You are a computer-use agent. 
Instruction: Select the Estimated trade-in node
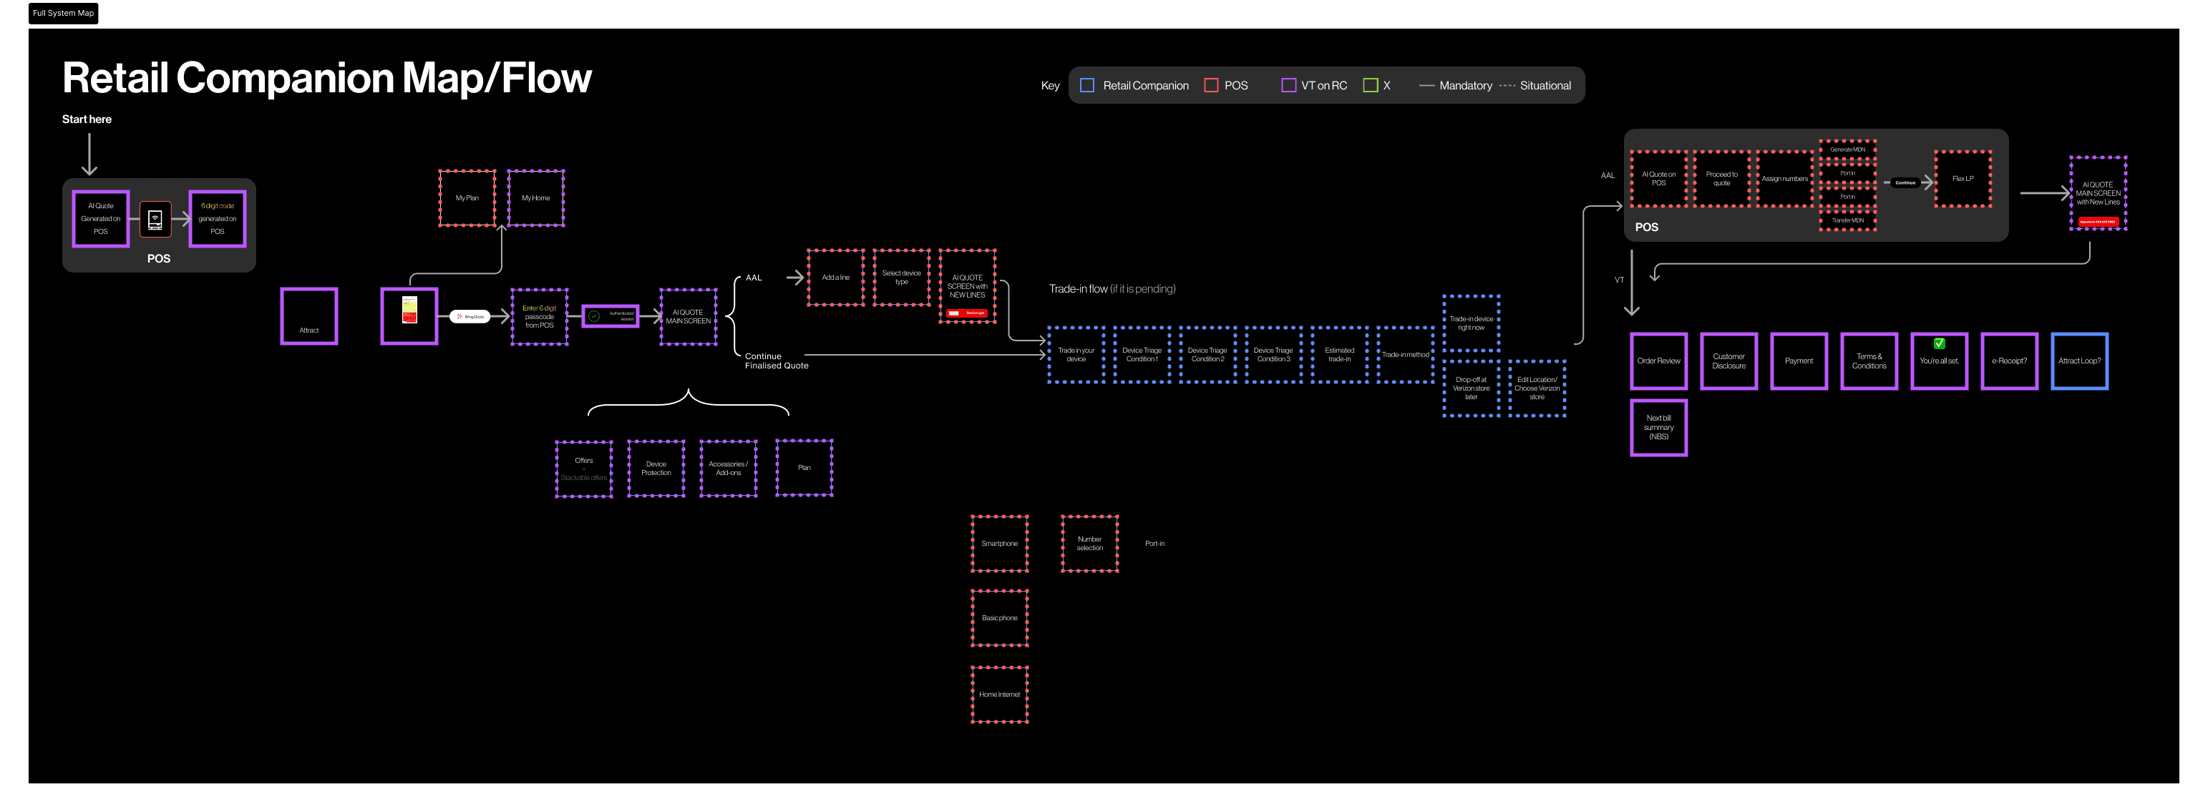tap(1340, 355)
